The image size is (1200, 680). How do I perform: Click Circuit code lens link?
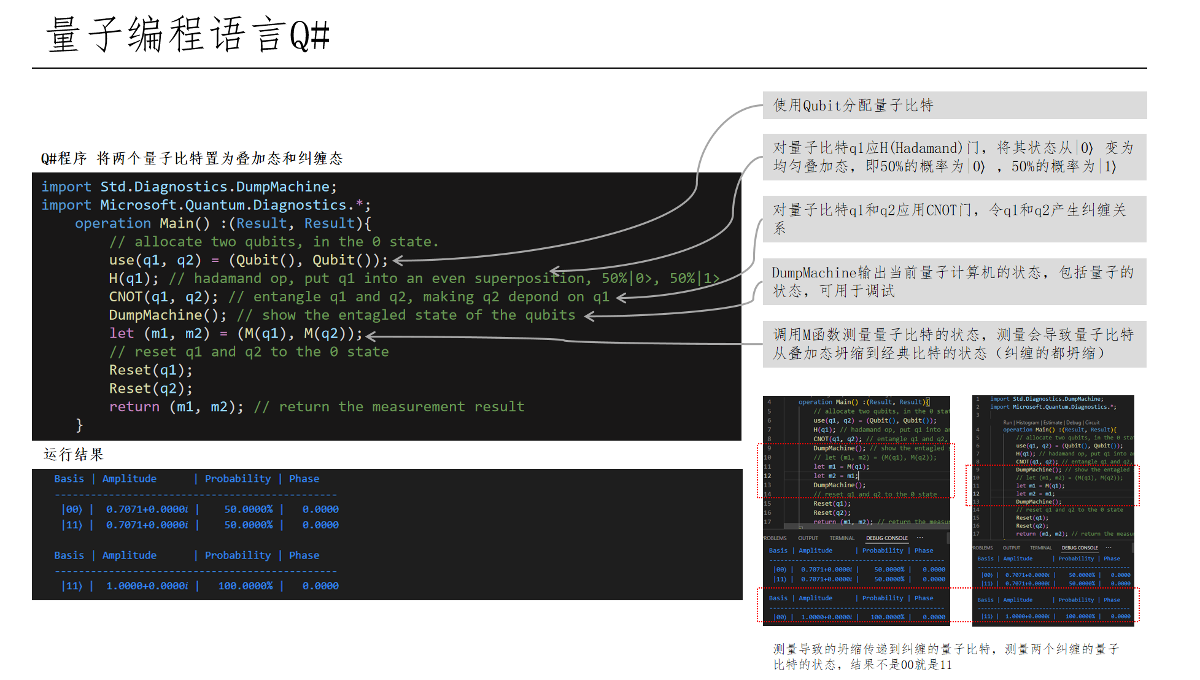[x=1093, y=423]
